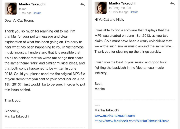Click the "to me" recipient line

coord(23,9)
